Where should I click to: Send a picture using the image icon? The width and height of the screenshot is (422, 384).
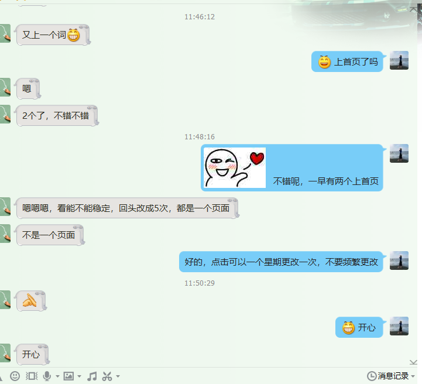tap(68, 376)
